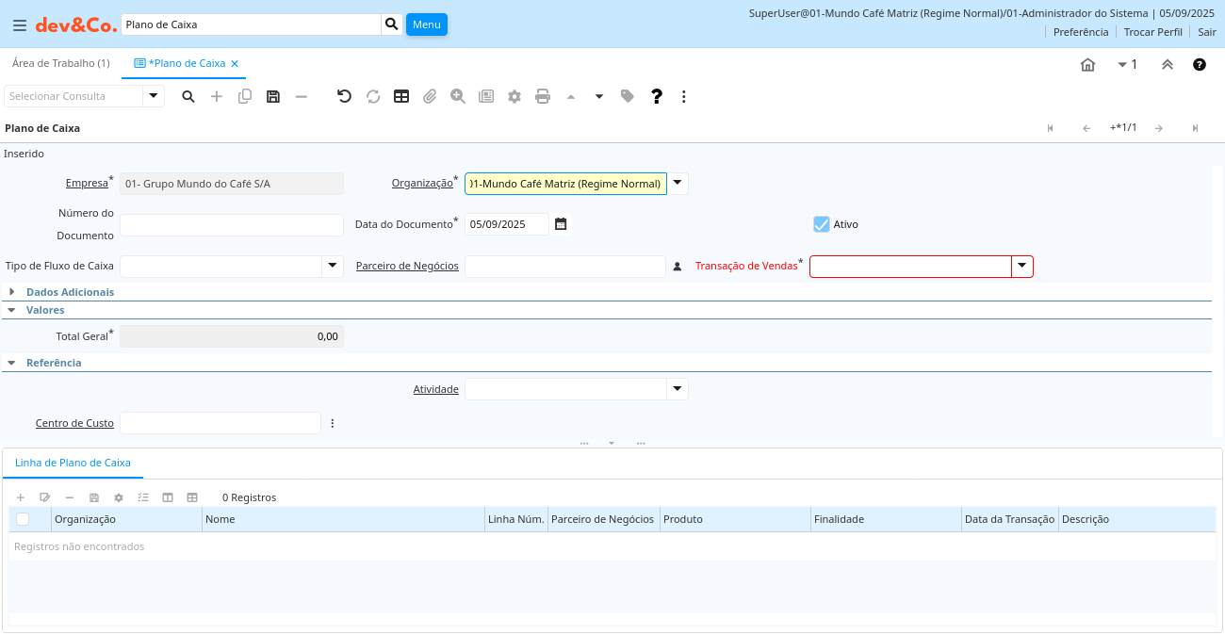Image resolution: width=1225 pixels, height=635 pixels.
Task: Tick the select-all checkbox in lines grid
Action: pyautogui.click(x=23, y=519)
